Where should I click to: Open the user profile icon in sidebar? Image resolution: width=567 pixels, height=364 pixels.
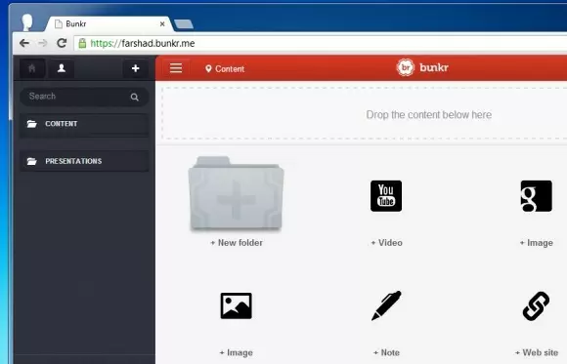[62, 68]
